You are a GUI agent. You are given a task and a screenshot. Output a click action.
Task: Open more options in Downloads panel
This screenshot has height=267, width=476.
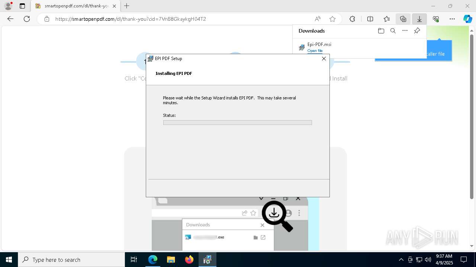point(405,31)
